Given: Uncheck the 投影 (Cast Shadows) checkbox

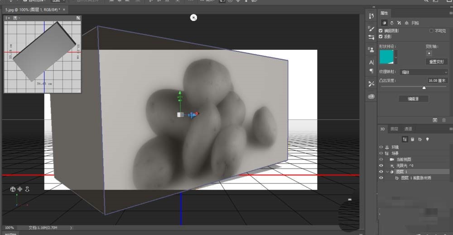Looking at the screenshot, I should coord(381,37).
